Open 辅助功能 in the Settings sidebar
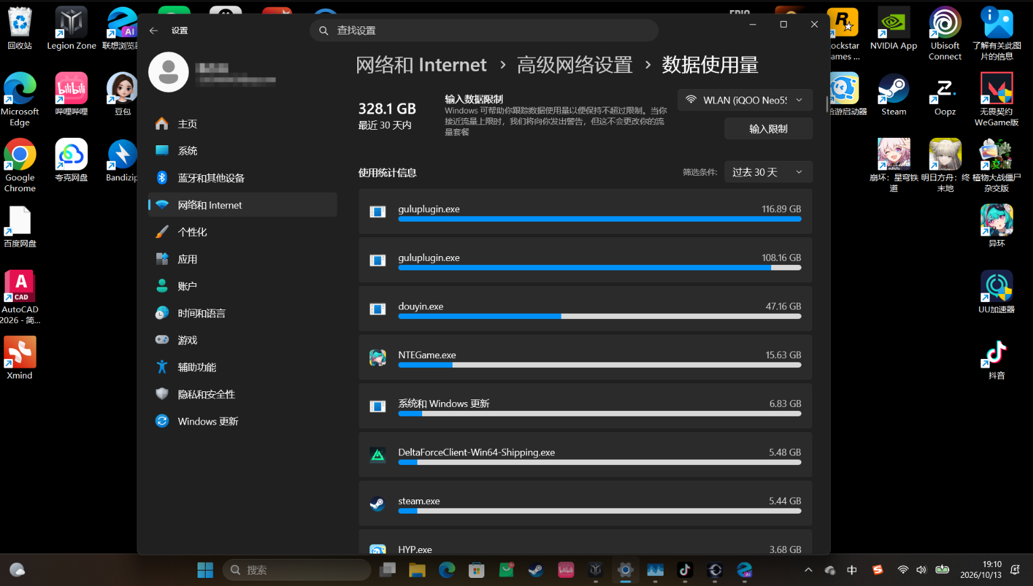Image resolution: width=1033 pixels, height=586 pixels. (243, 367)
